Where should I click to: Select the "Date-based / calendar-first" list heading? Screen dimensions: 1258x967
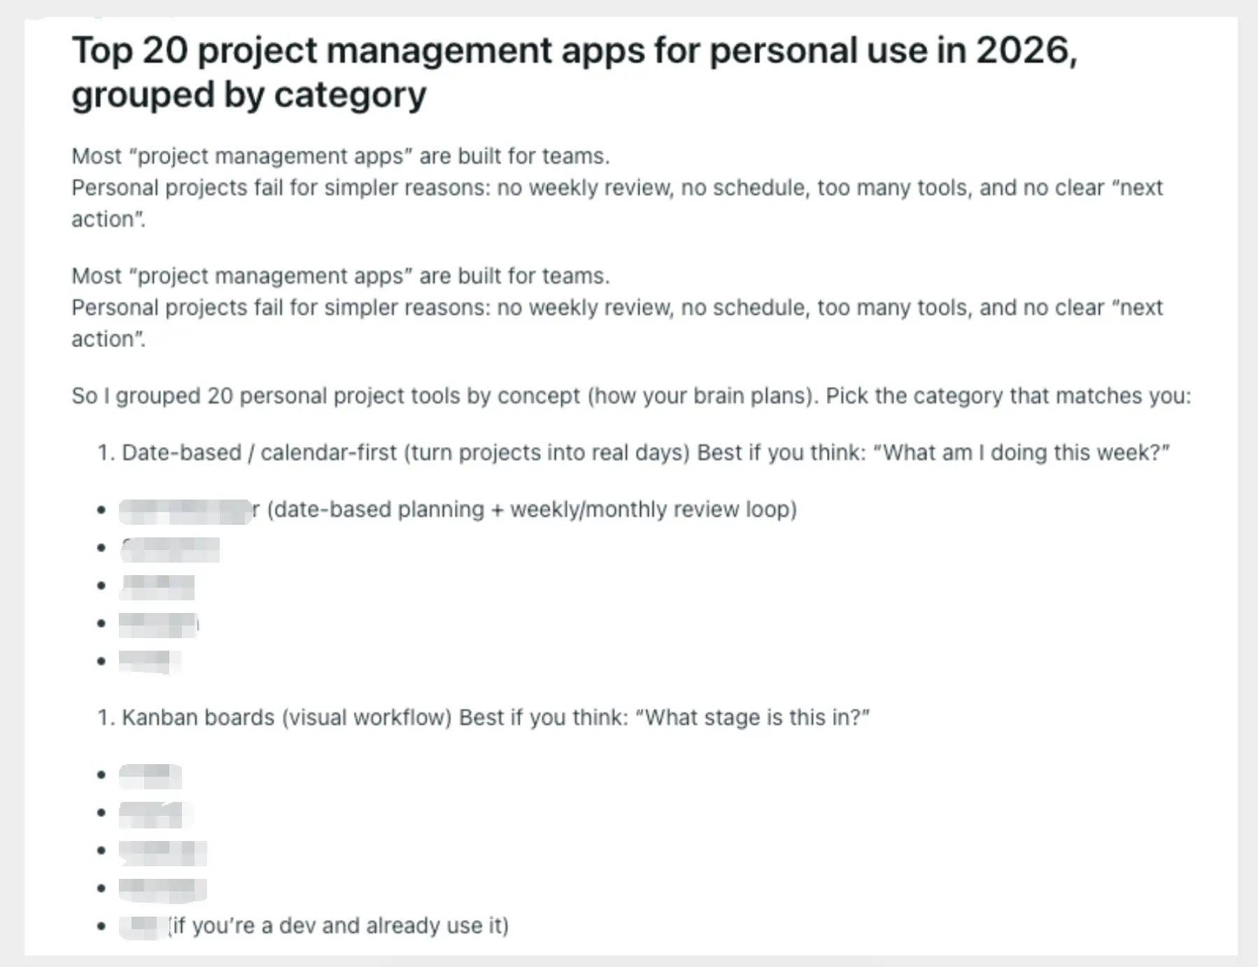[x=259, y=453]
